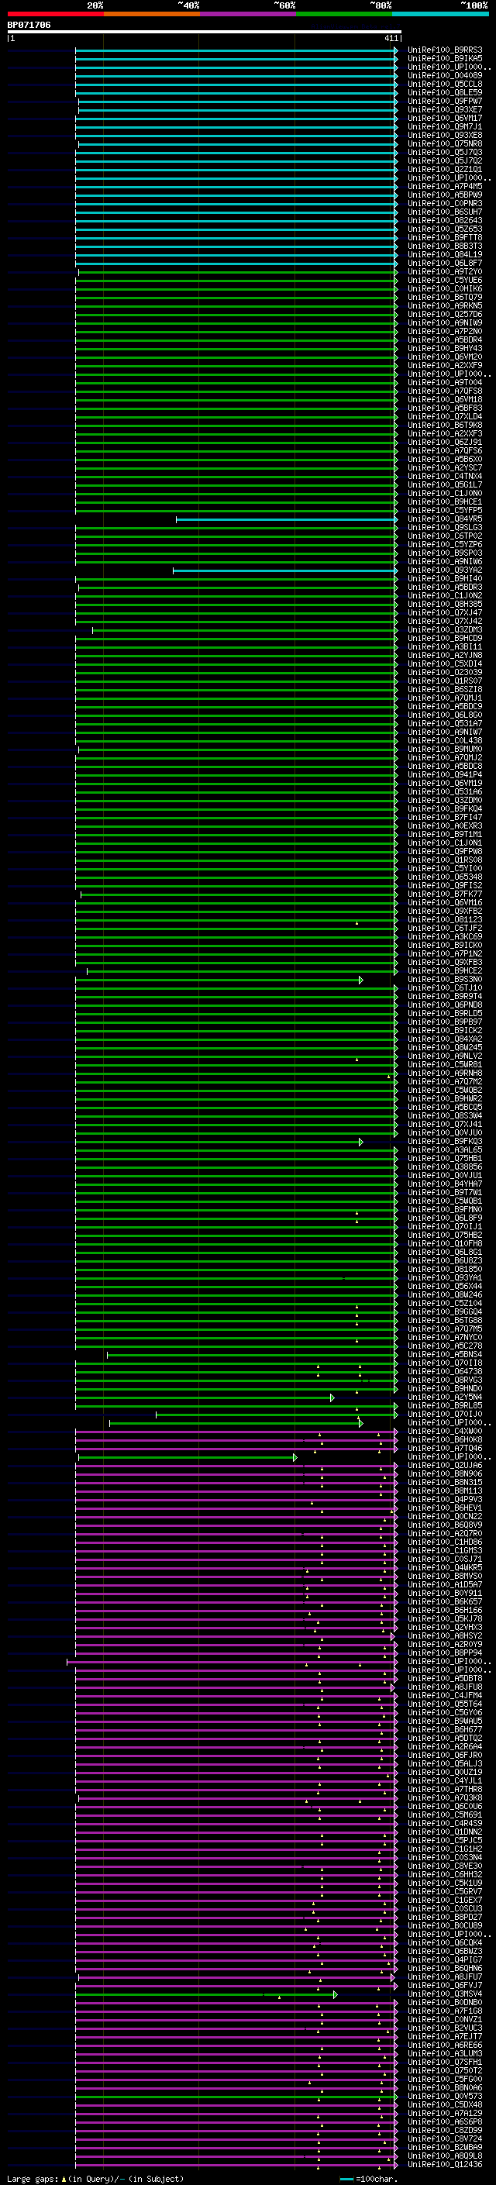
Task: Click the UniRef100_B9PB97 label
Action: (445, 1022)
